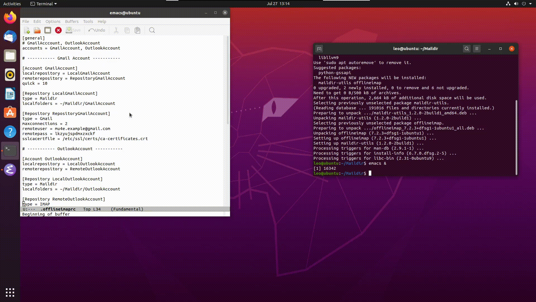Viewport: 536px width, 302px height.
Task: Click the '[general]' line in the Emacs buffer
Action: point(33,38)
